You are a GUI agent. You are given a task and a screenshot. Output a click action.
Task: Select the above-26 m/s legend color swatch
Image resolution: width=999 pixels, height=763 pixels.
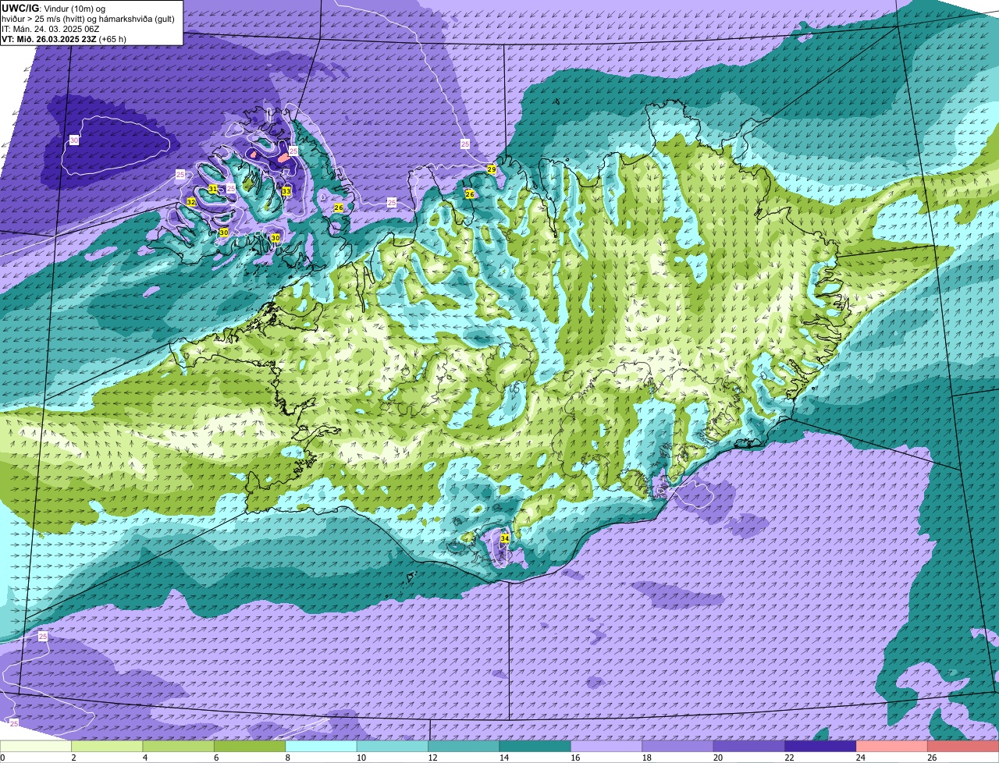(964, 746)
